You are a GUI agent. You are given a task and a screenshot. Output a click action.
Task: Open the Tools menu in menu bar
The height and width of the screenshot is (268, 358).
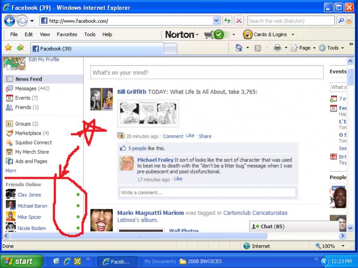tap(90, 34)
